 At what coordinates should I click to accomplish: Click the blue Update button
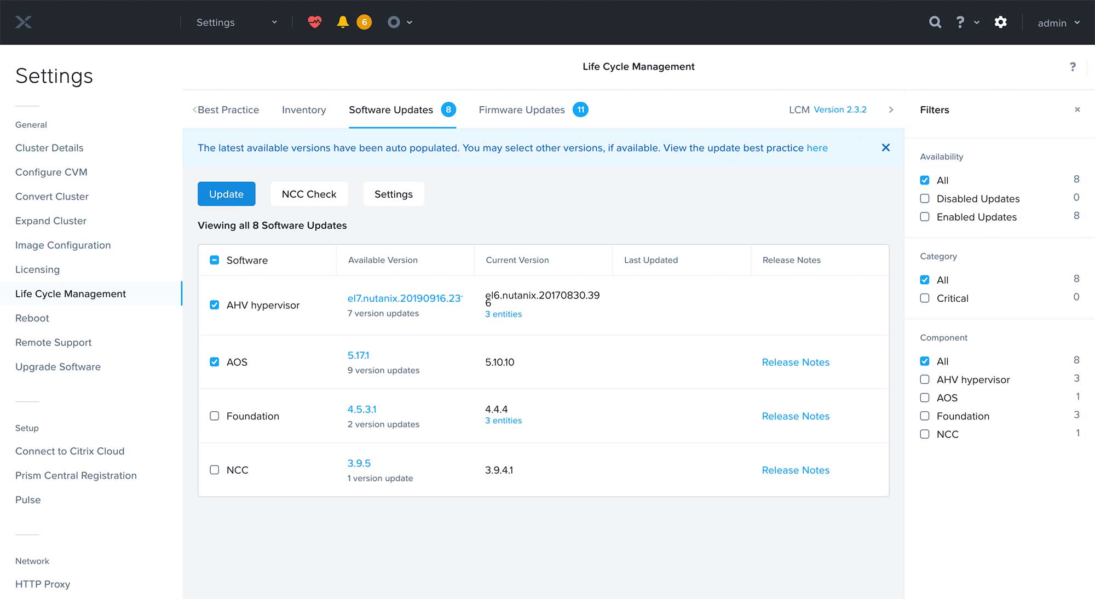(x=226, y=194)
